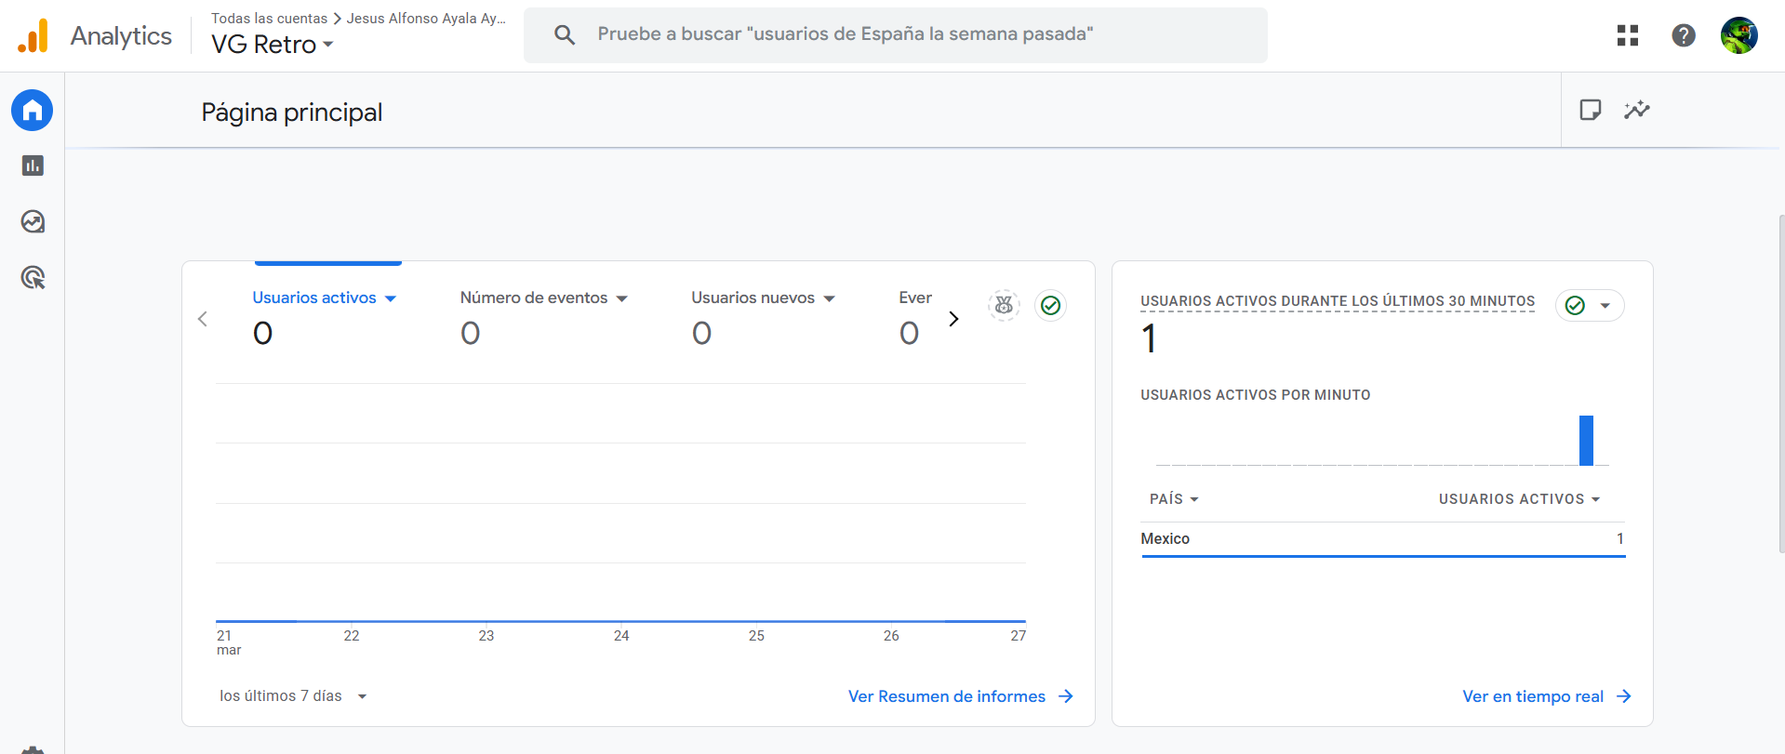Open the PAÍS dimension dropdown
Screen dimensions: 1785x754
(x=1174, y=499)
